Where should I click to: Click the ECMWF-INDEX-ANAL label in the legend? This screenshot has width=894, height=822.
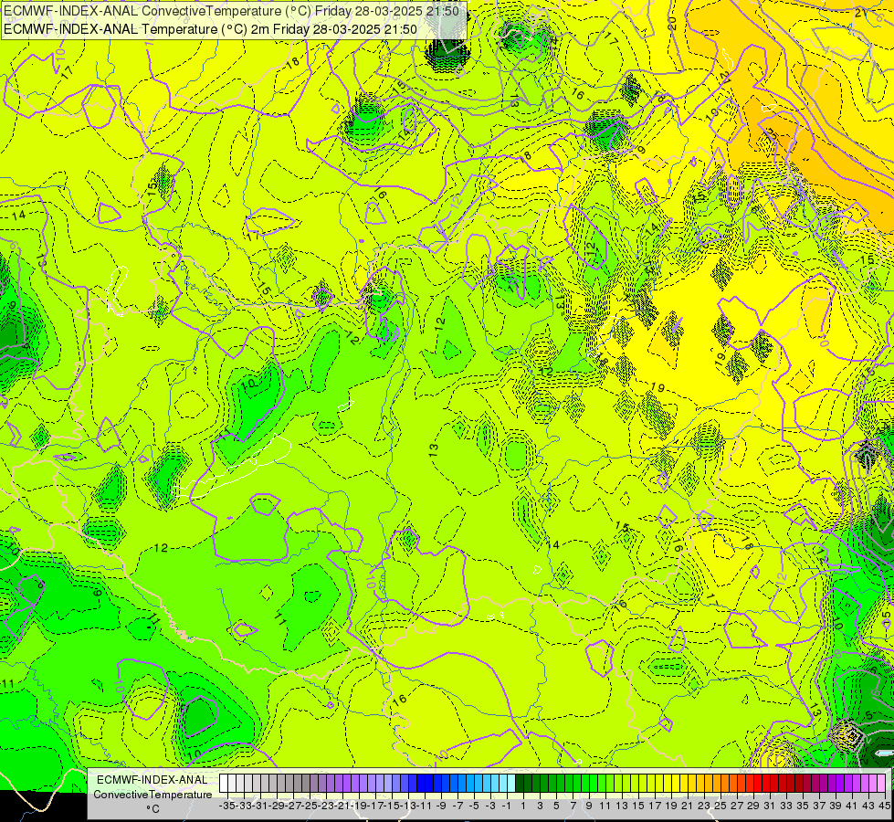tap(153, 780)
